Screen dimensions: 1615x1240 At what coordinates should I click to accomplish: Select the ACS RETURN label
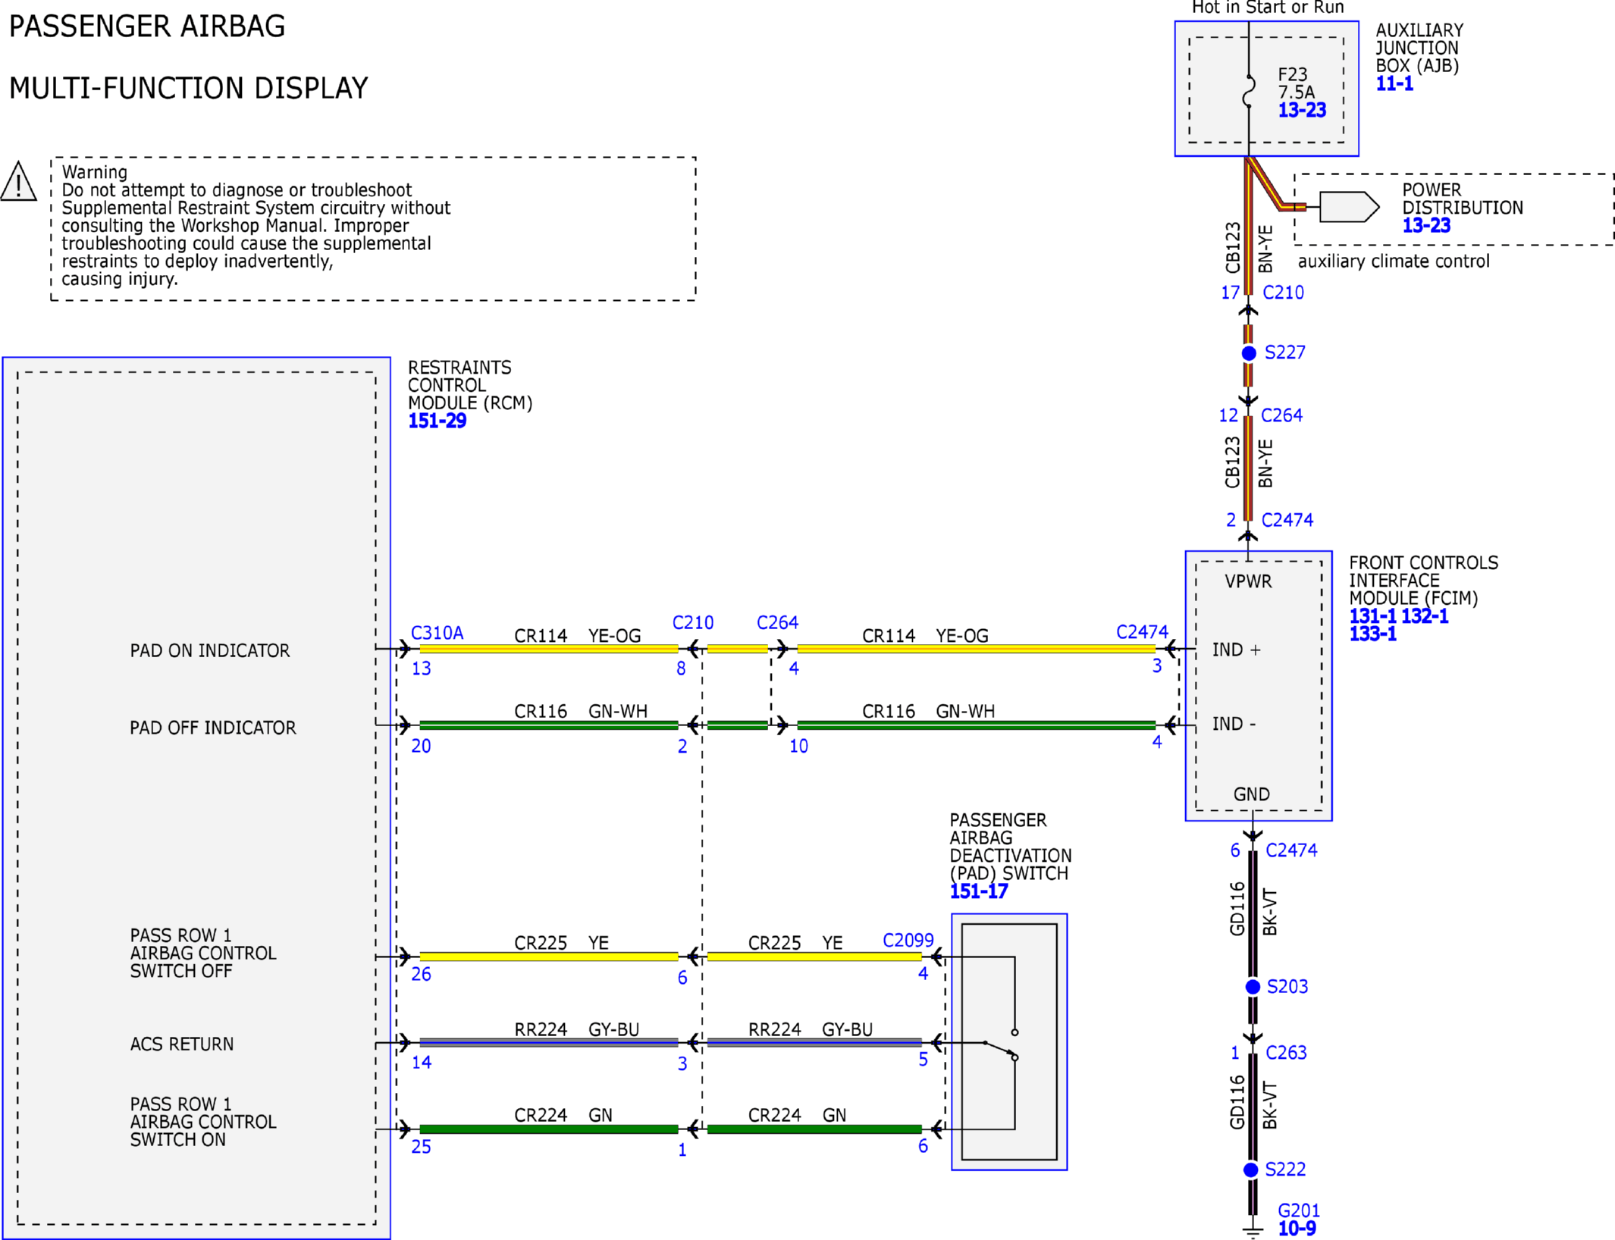pyautogui.click(x=182, y=1044)
